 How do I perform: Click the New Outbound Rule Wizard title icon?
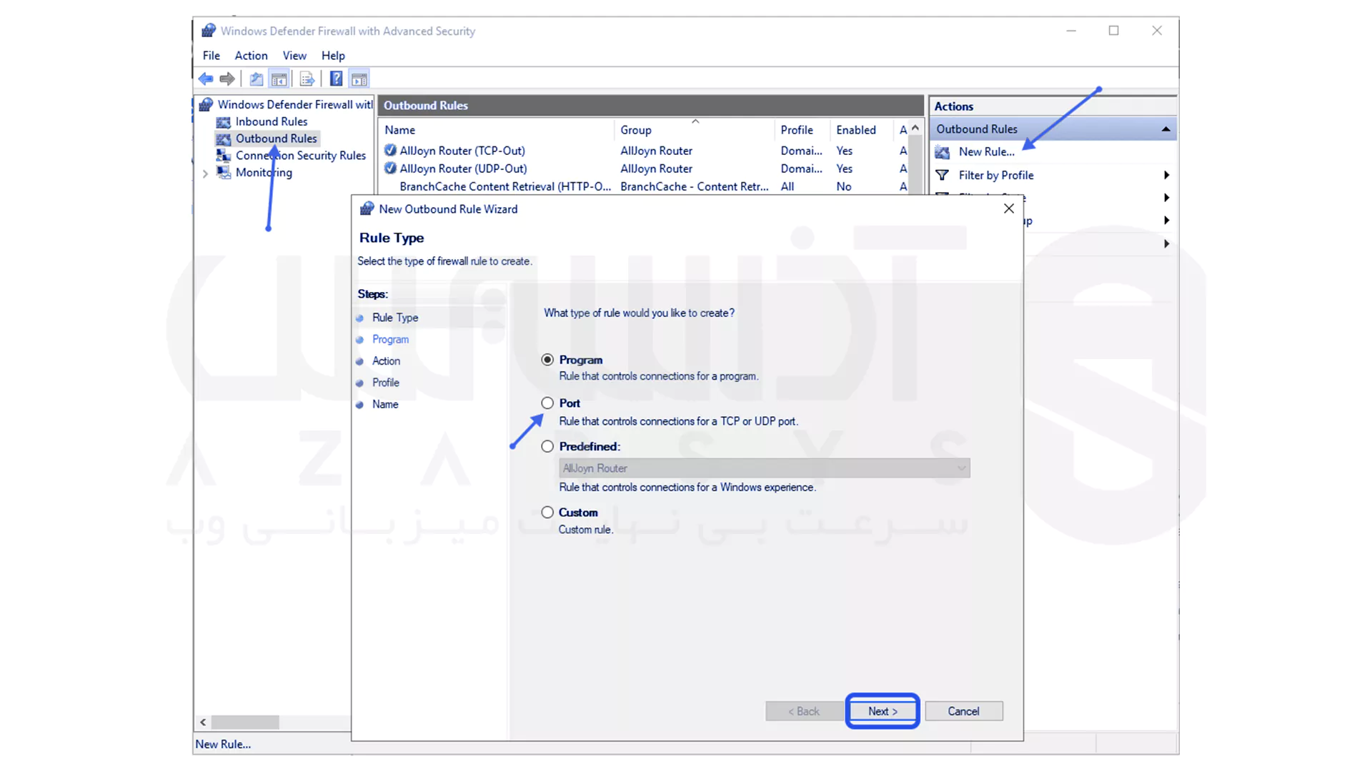[367, 208]
